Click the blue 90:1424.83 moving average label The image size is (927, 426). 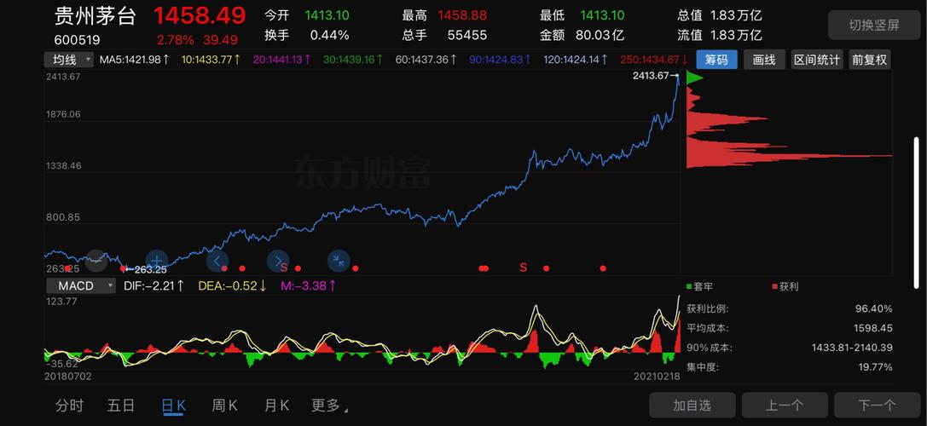point(500,60)
